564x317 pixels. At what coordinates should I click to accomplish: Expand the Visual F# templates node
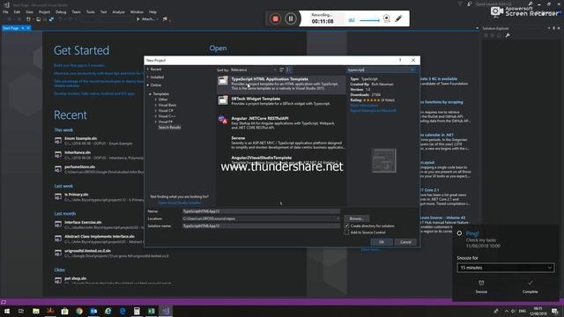[156, 122]
